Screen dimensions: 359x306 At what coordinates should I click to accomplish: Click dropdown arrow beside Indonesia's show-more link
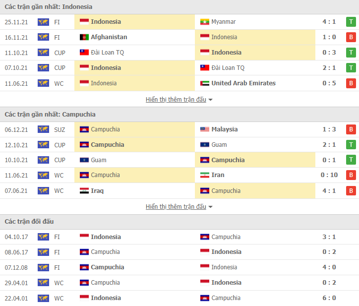coord(211,100)
